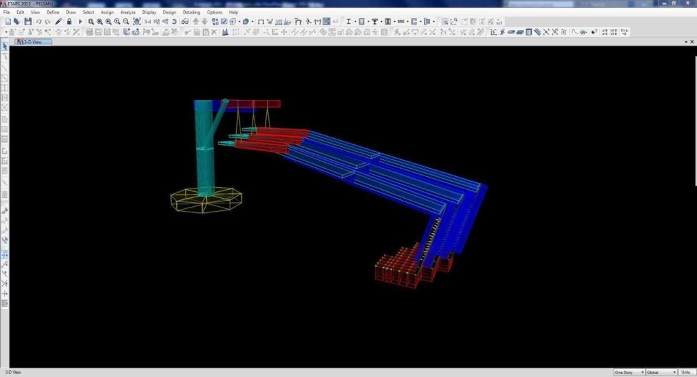Click the Lock/Unlock model padlock icon
The width and height of the screenshot is (697, 377).
click(69, 22)
